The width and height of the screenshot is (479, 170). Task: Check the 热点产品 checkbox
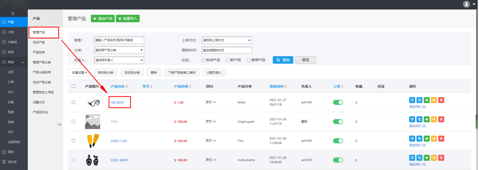203,60
